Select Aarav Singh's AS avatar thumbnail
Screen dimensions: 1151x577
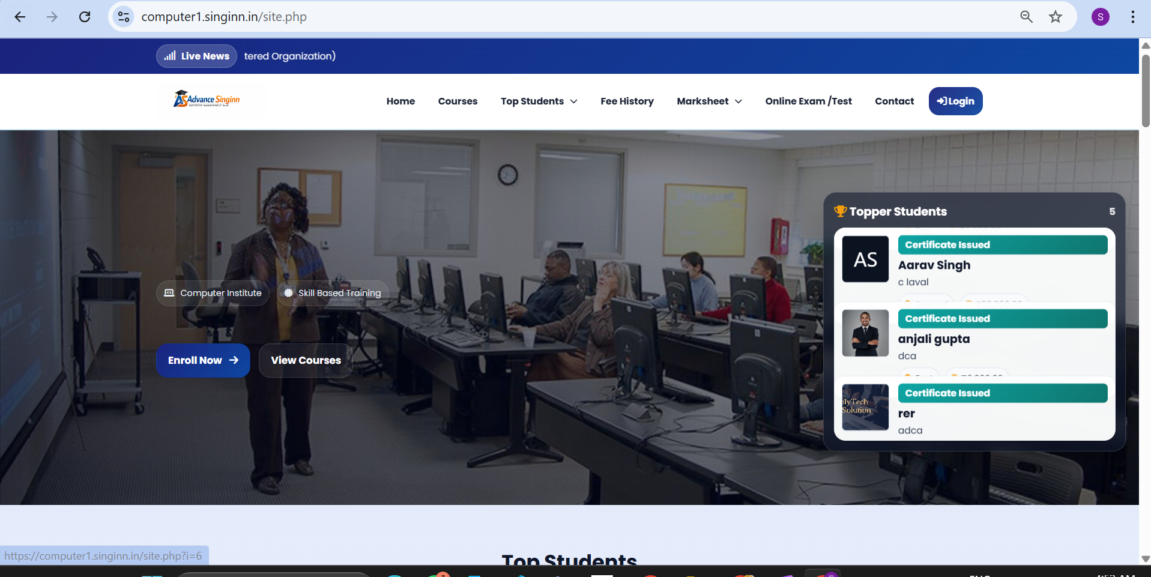(x=865, y=259)
